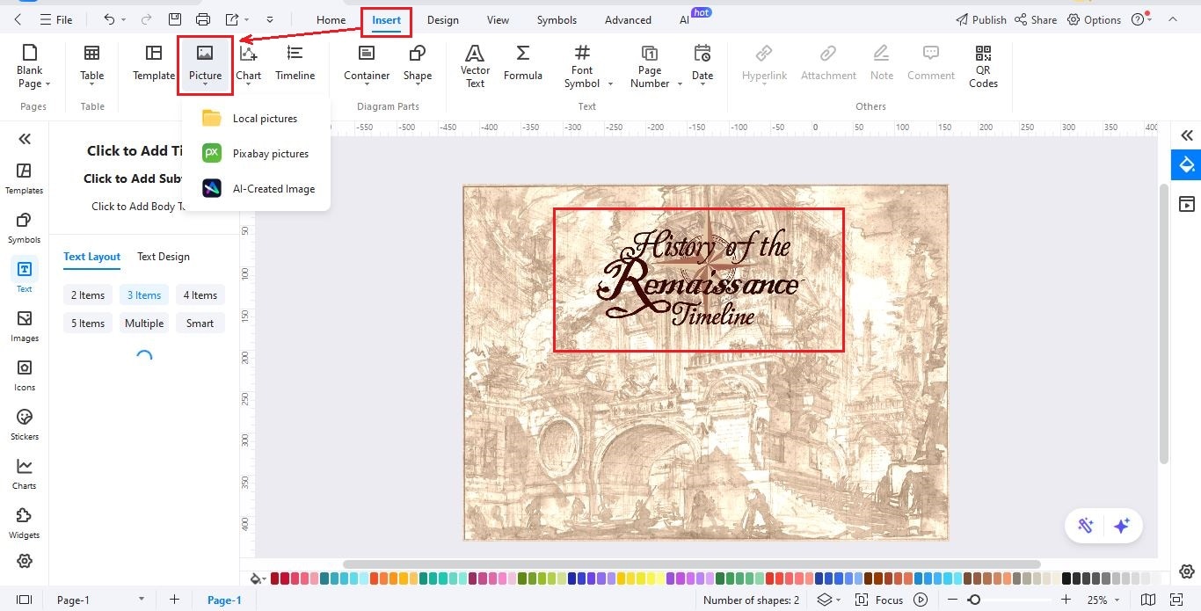Screen dimensions: 1201x611
Task: Open the export options dropdown
Action: [x=237, y=19]
